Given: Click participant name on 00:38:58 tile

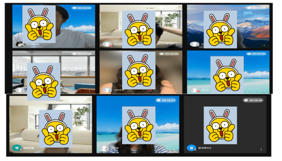Looking at the screenshot, I should pos(33,44).
